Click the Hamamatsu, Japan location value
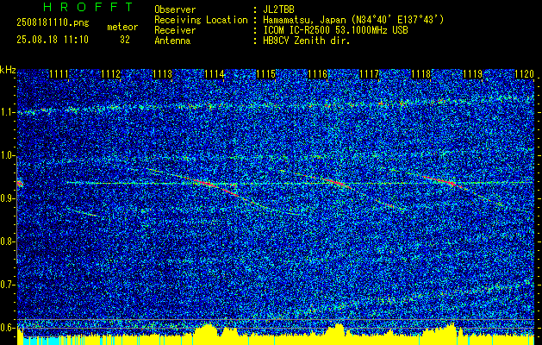Screen dimensions: 542x345 [x=353, y=20]
